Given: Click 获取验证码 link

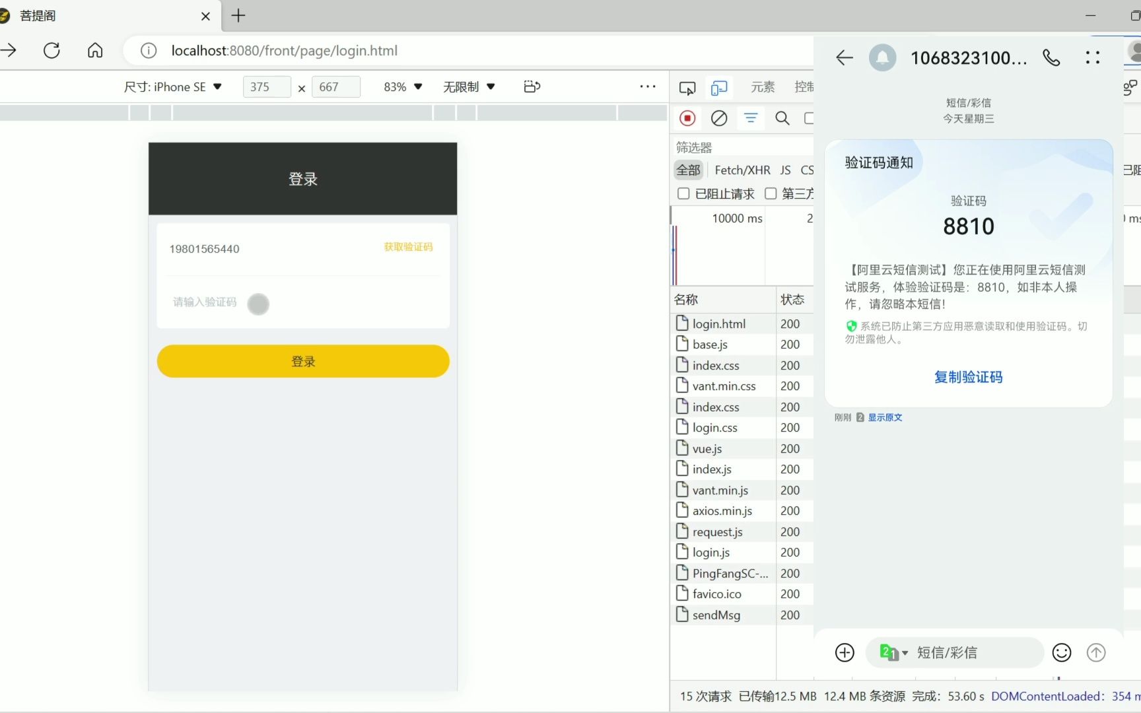Looking at the screenshot, I should [x=408, y=247].
